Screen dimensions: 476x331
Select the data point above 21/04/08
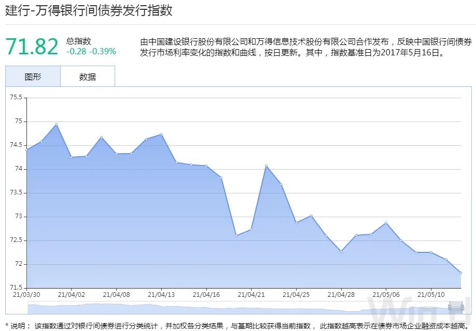click(x=116, y=154)
